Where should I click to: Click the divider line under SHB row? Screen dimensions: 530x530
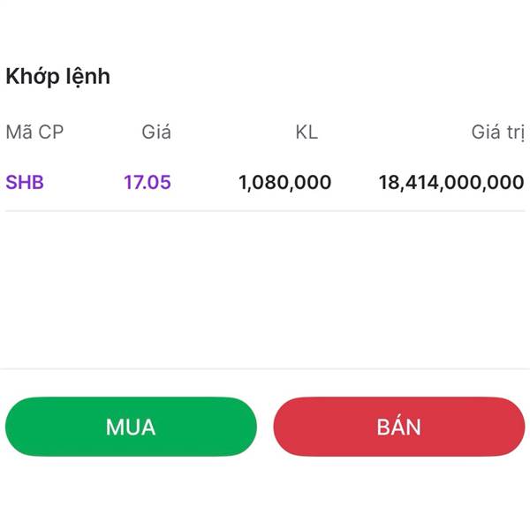tap(265, 211)
